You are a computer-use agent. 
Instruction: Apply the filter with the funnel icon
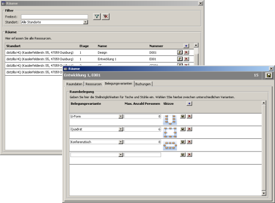pyautogui.click(x=97, y=16)
